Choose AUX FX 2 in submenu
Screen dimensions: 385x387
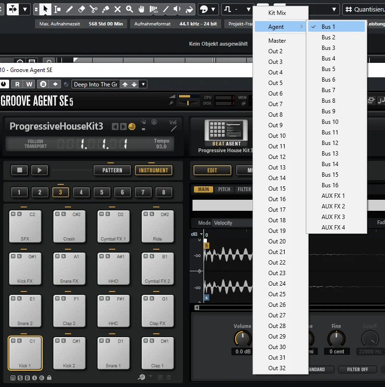pyautogui.click(x=337, y=206)
